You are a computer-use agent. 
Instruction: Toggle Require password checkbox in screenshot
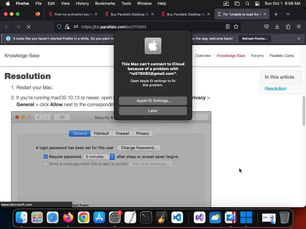click(45, 157)
